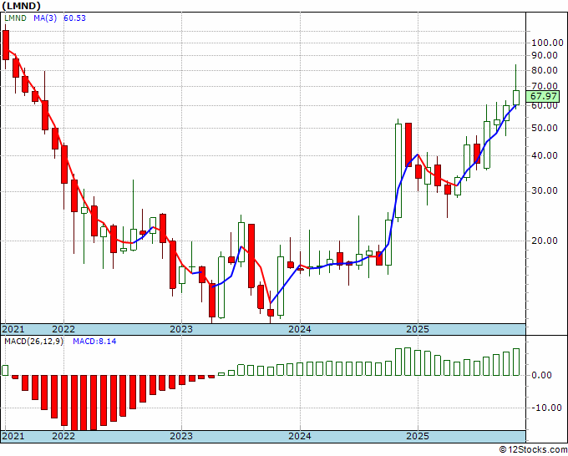Click 2022 on the MACD timeline
The width and height of the screenshot is (568, 456).
(x=63, y=436)
